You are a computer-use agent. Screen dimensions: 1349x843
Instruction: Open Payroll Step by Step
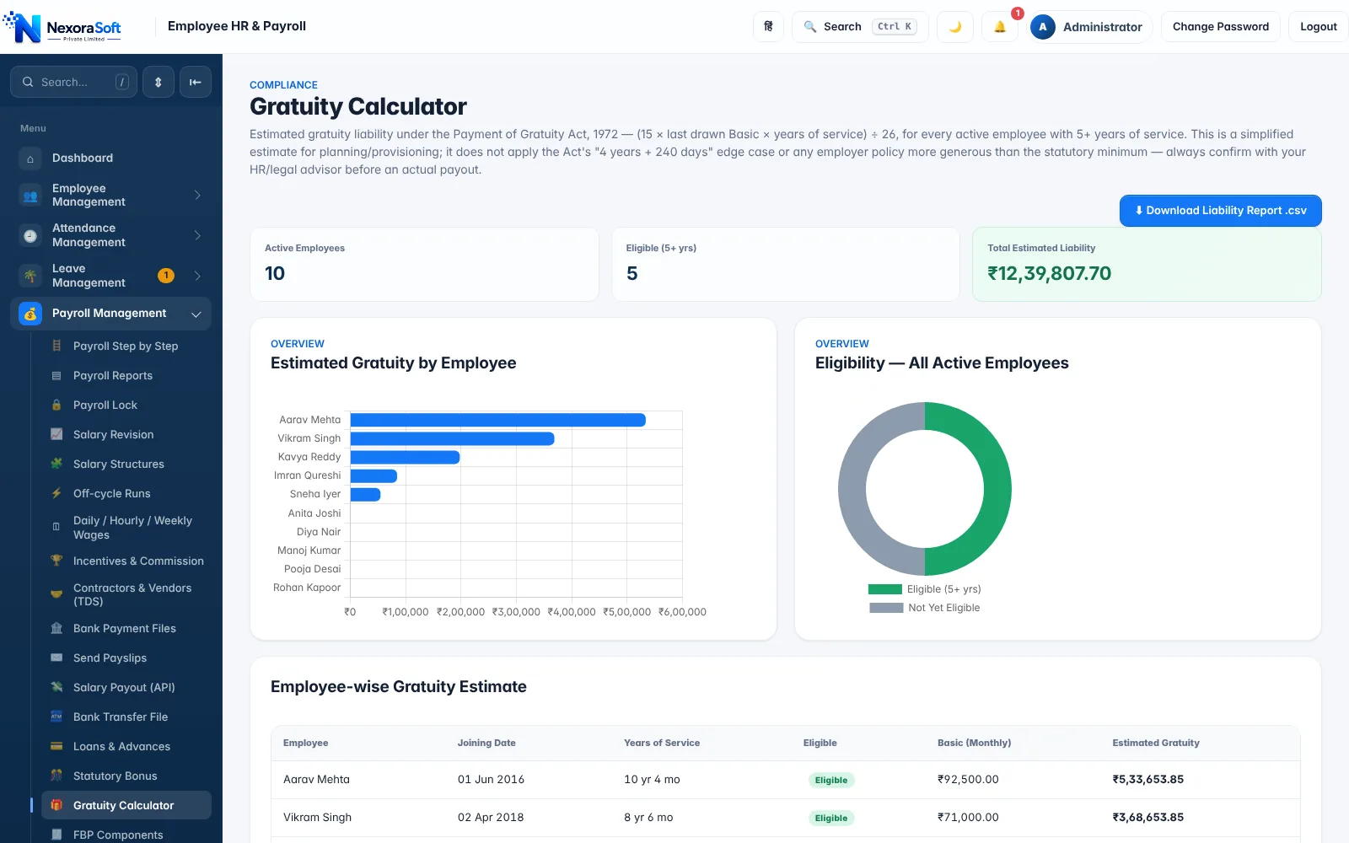coord(126,346)
